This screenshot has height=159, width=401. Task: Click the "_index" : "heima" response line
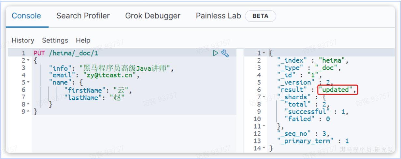(x=313, y=61)
